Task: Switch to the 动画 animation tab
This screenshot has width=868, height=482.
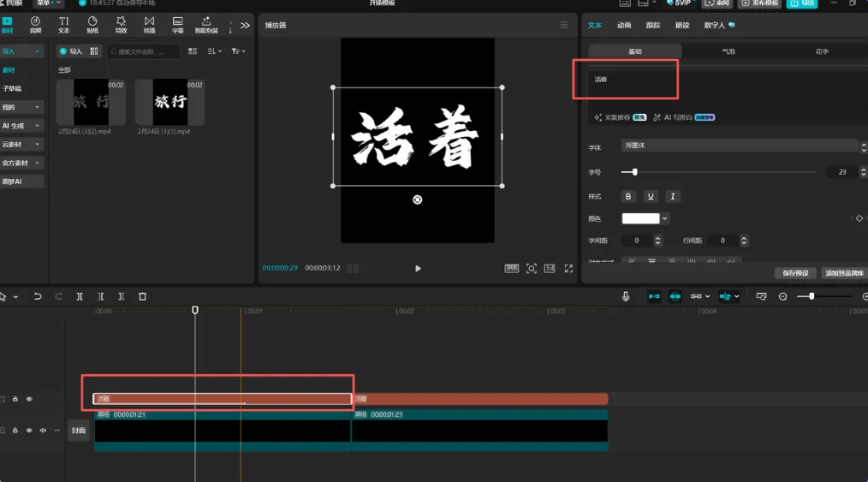Action: point(624,25)
